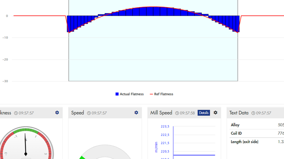This screenshot has height=159, width=284.
Task: Click clock icon beside Speed timestamp
Action: [89, 113]
